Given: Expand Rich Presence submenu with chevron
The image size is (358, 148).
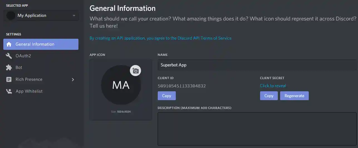Looking at the screenshot, I should pos(73,79).
